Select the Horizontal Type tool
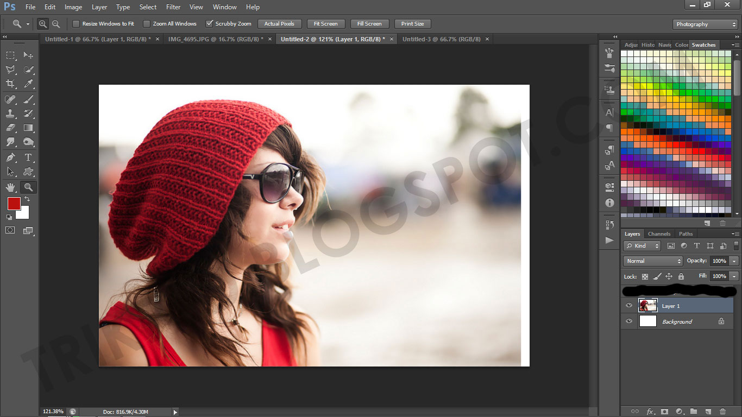The height and width of the screenshot is (417, 742). coord(28,157)
